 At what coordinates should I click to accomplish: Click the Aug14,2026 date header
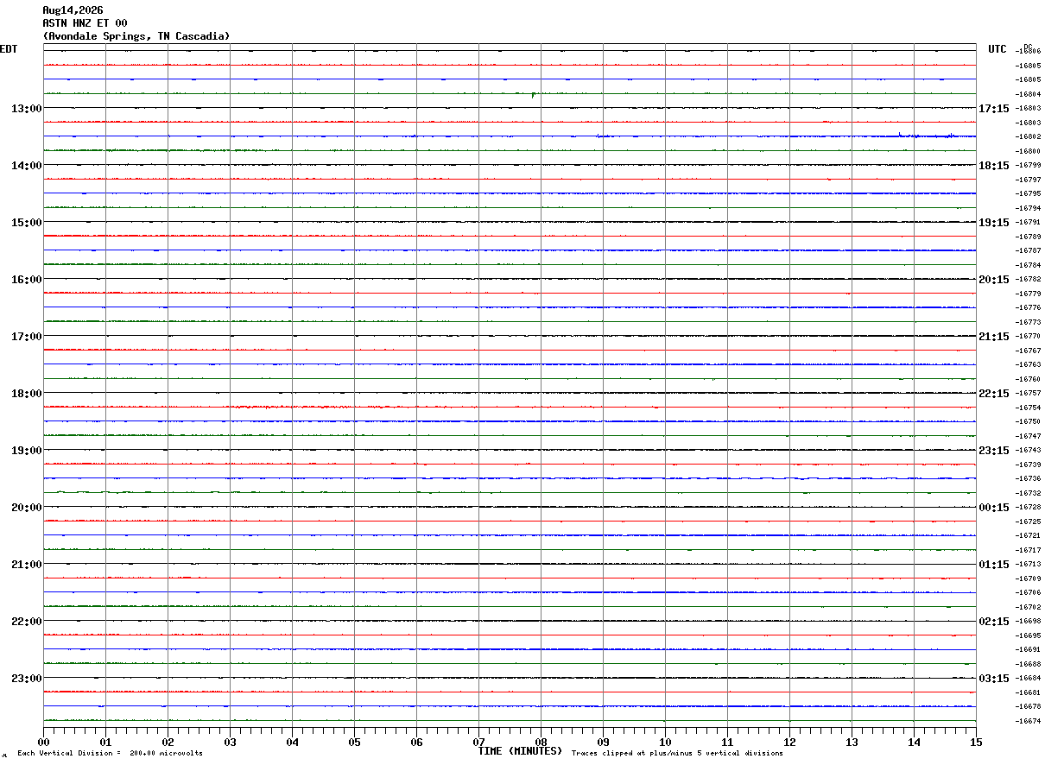[73, 10]
